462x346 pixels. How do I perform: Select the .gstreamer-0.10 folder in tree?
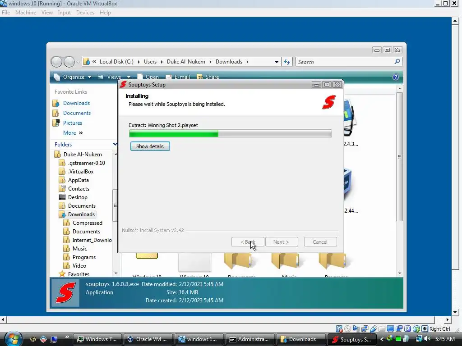(x=86, y=163)
